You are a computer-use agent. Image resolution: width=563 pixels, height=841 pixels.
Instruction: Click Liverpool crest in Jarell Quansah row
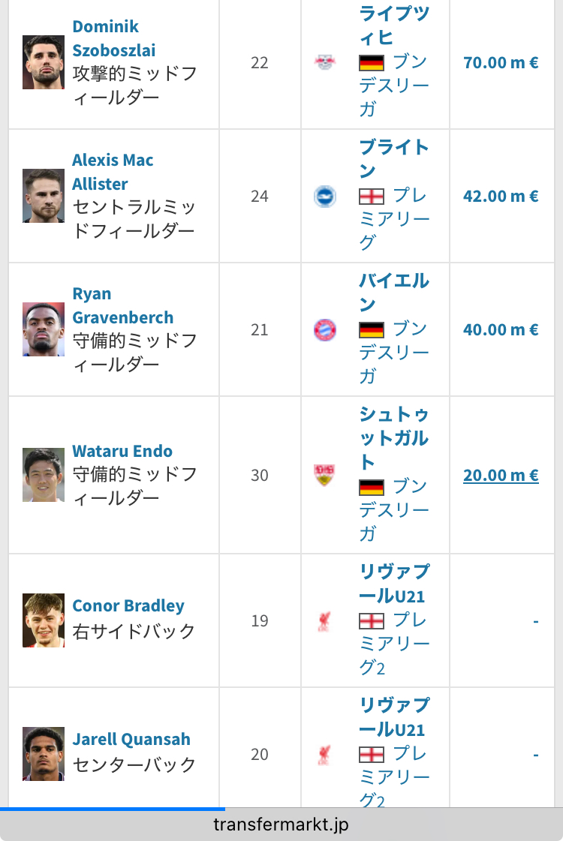pyautogui.click(x=324, y=754)
